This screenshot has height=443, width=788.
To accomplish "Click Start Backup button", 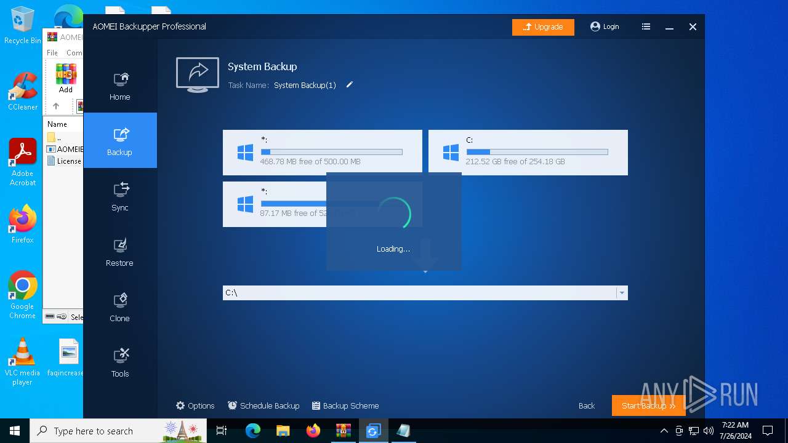I will point(648,405).
